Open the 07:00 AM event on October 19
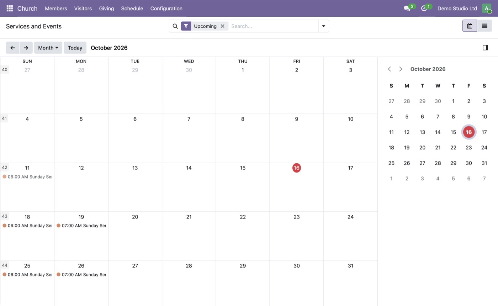The image size is (498, 306). (x=81, y=226)
